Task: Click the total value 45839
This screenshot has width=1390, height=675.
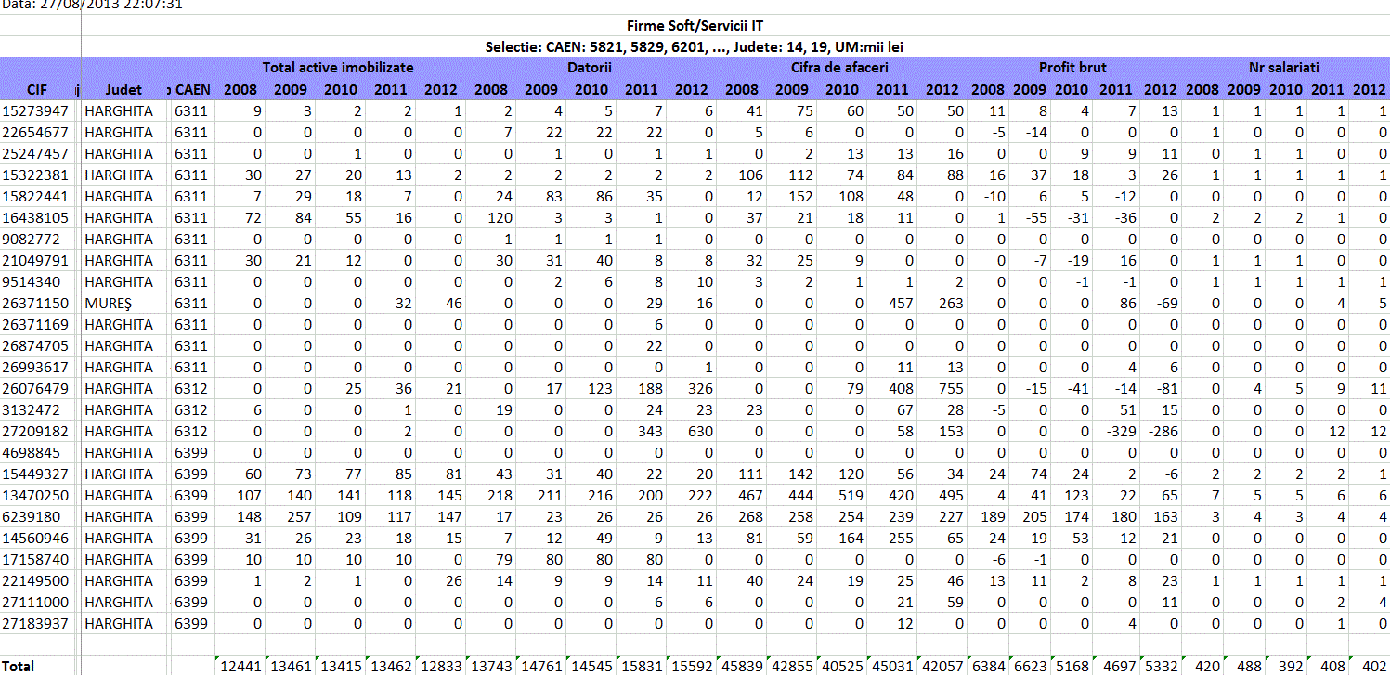Action: 742,666
